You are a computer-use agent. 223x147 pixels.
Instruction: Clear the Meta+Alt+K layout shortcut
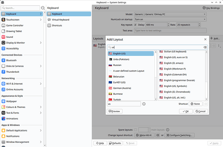pos(157,135)
